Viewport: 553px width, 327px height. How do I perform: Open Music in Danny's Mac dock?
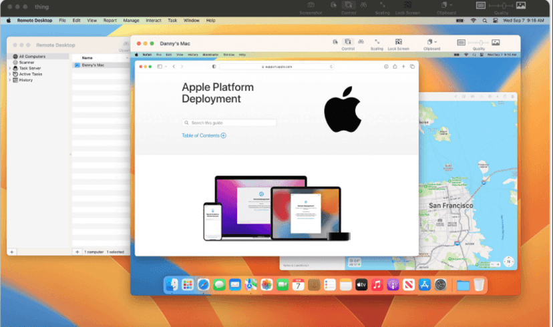377,285
